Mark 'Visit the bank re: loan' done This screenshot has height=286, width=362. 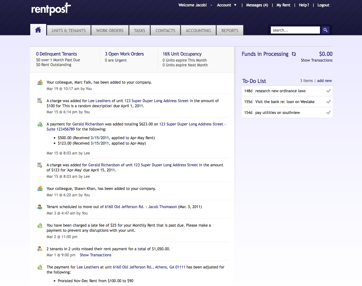coord(328,102)
